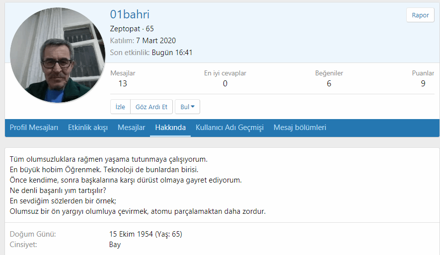
Task: Click the En iyi cevaplar count 0
Action: coord(225,83)
